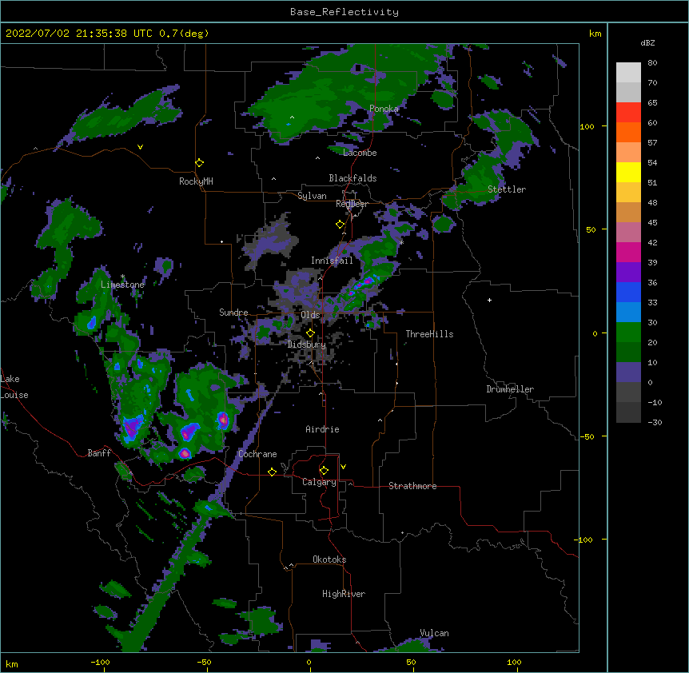Select the purple 36-39 dBZ legend swatch

tap(628, 273)
